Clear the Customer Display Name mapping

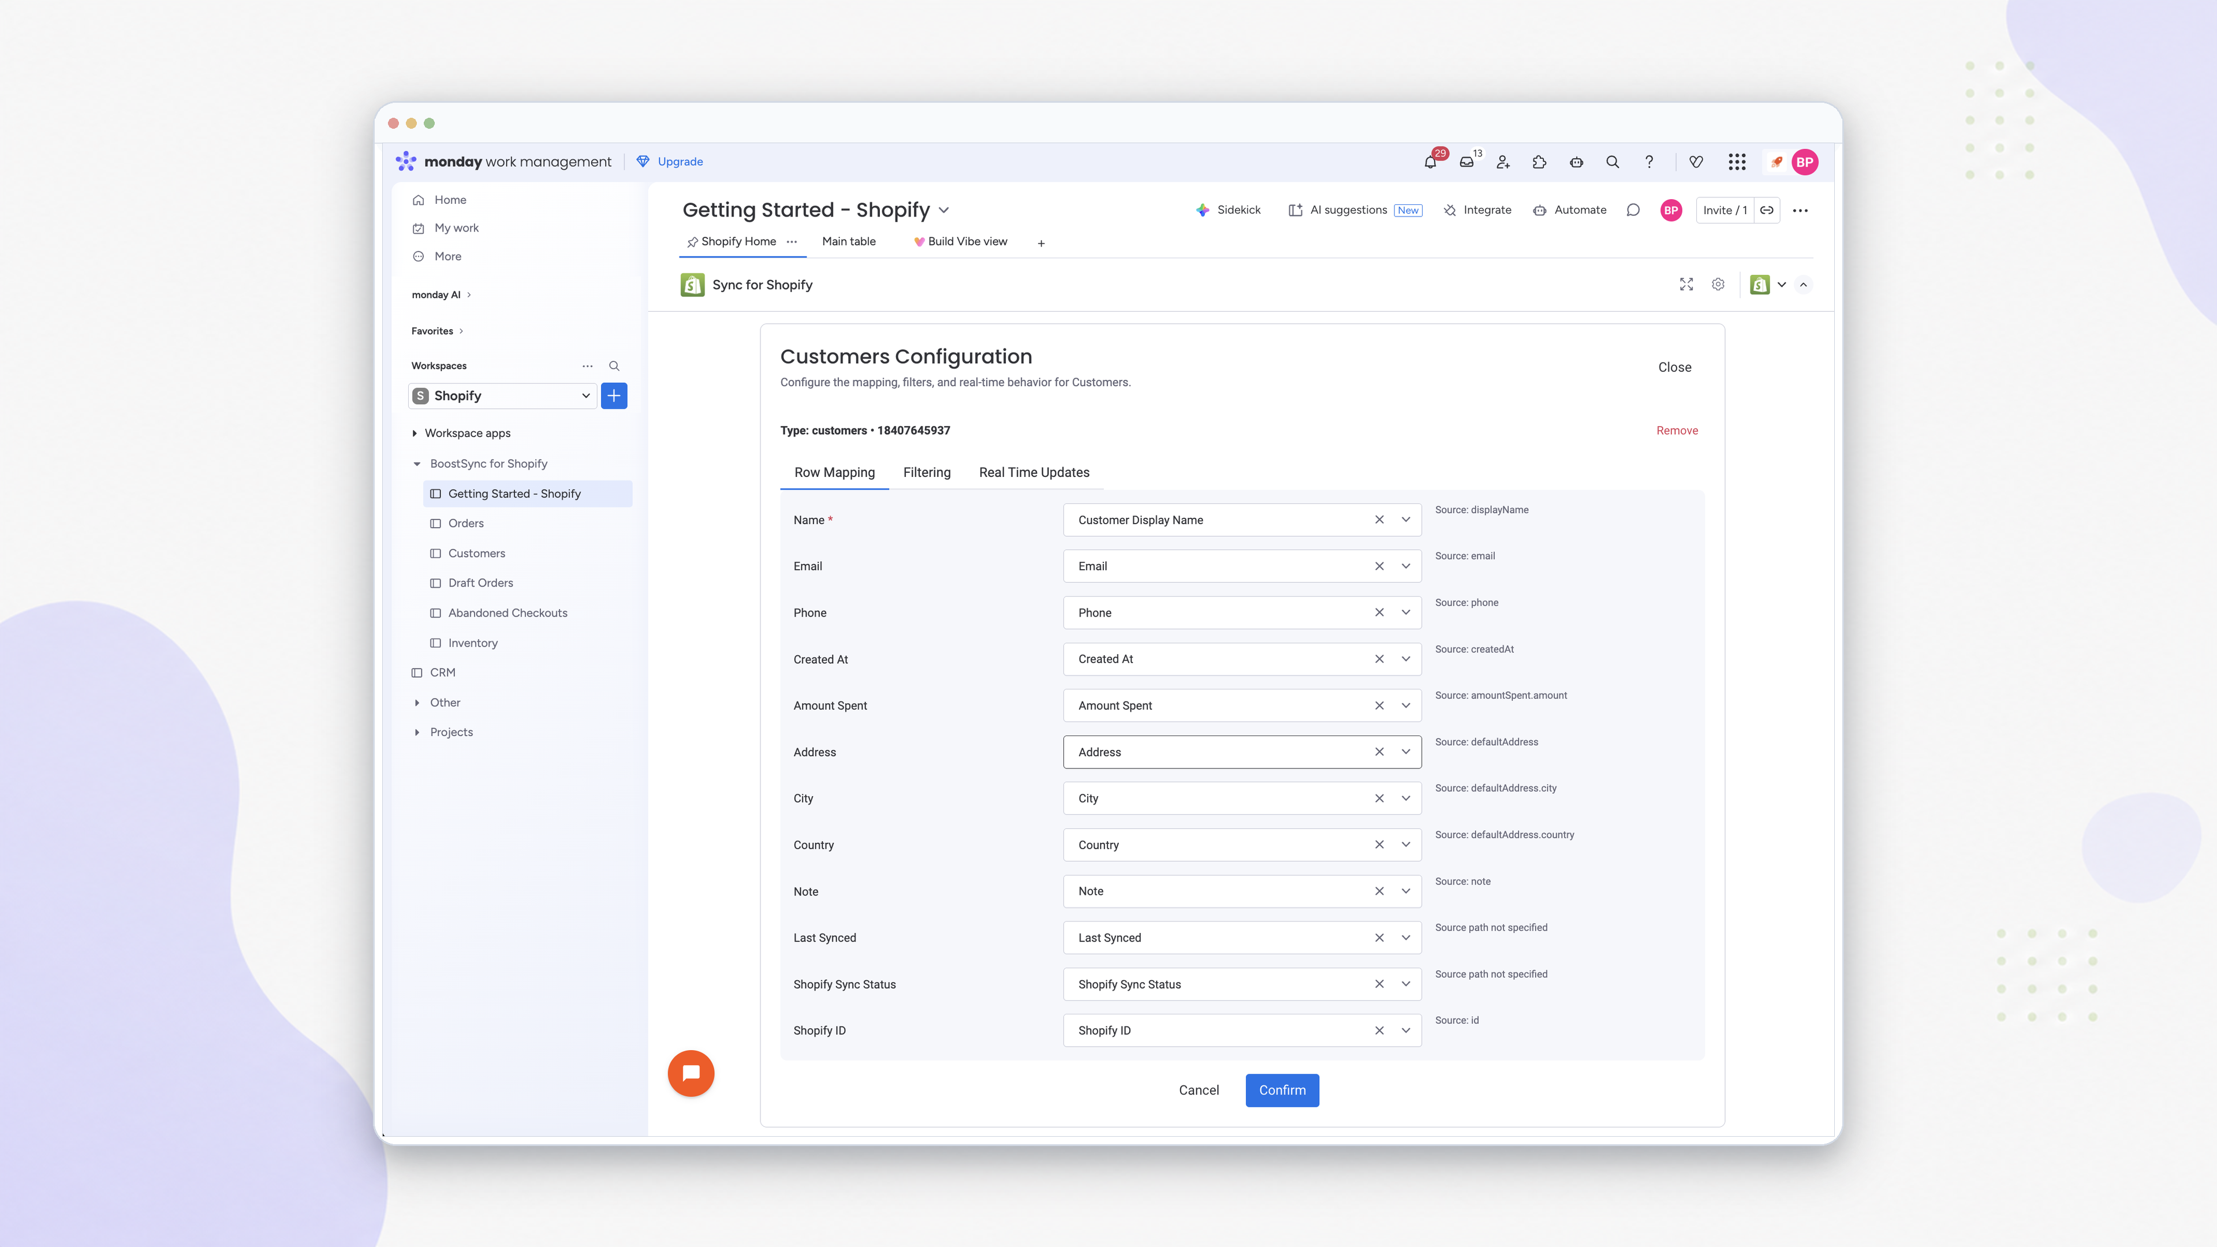pos(1380,520)
